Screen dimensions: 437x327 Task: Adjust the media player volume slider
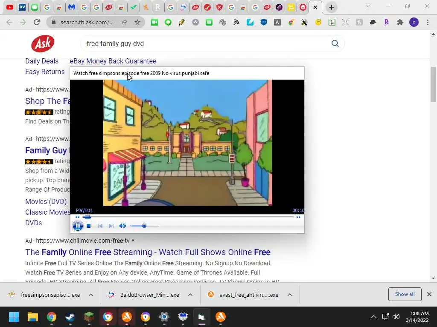[x=144, y=226]
